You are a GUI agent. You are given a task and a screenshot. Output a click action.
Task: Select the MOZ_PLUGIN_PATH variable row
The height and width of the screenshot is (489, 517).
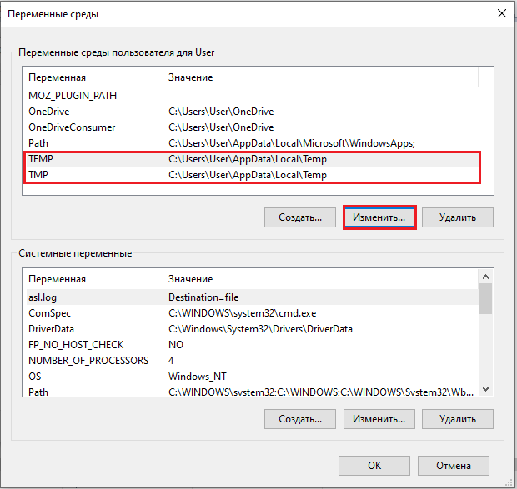252,96
